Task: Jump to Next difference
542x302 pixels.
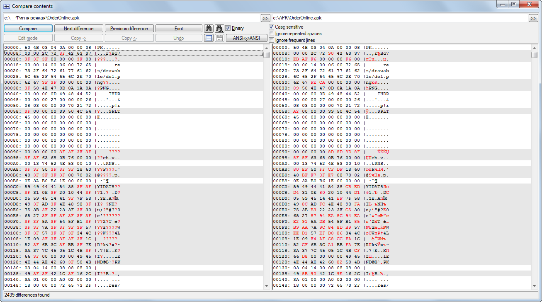Action: tap(79, 29)
